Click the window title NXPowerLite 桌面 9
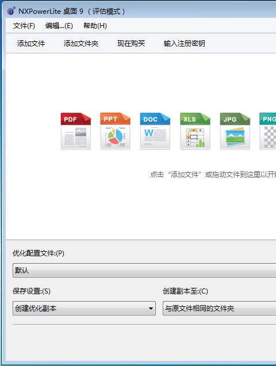276x366 pixels. tap(51, 11)
